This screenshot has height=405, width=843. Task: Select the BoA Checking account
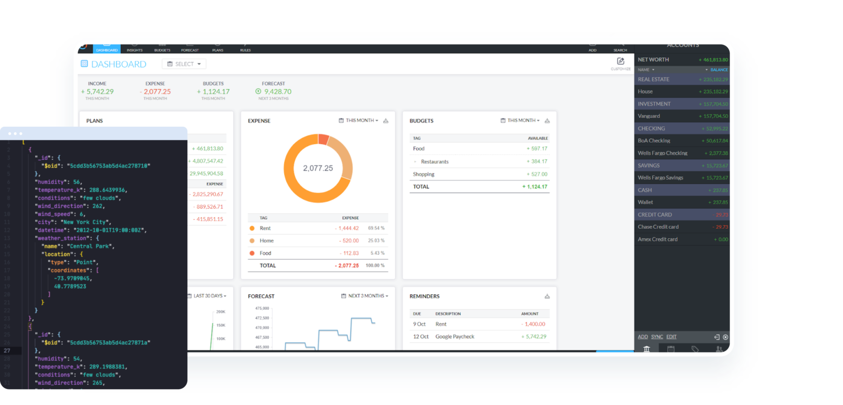point(682,141)
